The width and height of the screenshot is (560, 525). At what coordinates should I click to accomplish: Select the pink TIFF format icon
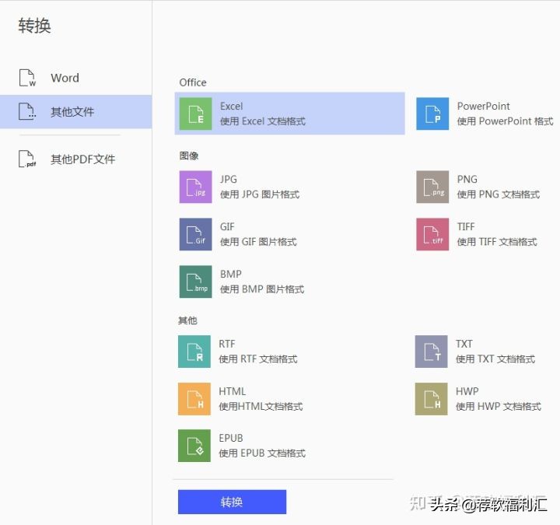(x=432, y=234)
